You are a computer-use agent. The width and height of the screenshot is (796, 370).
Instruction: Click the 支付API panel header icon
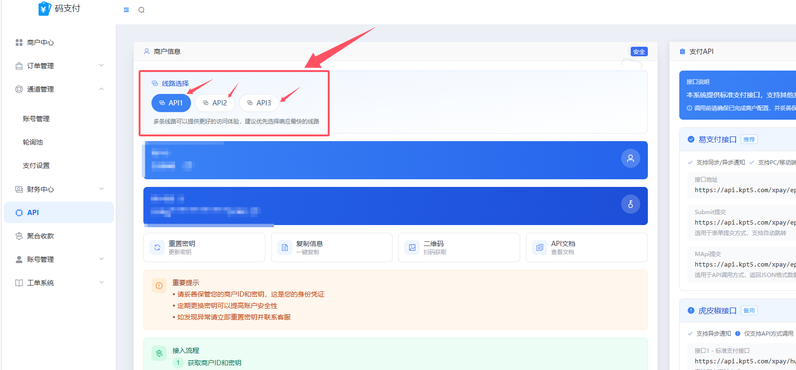(682, 51)
